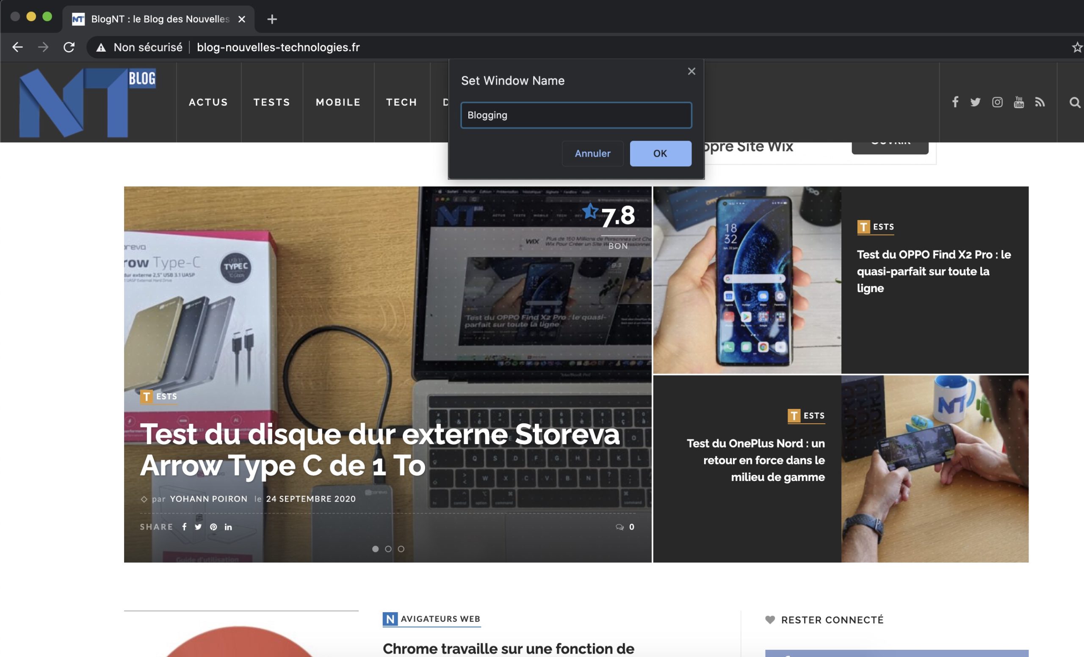
Task: Confirm window name with OK button
Action: coord(660,154)
